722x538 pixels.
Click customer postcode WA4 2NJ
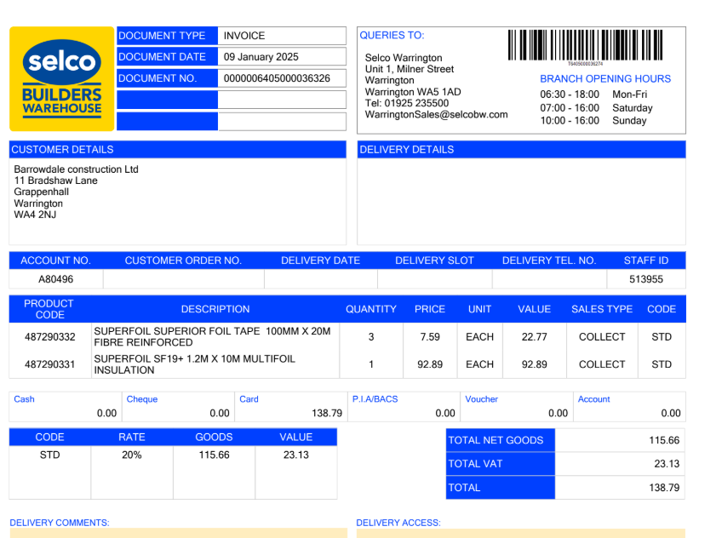tap(35, 215)
